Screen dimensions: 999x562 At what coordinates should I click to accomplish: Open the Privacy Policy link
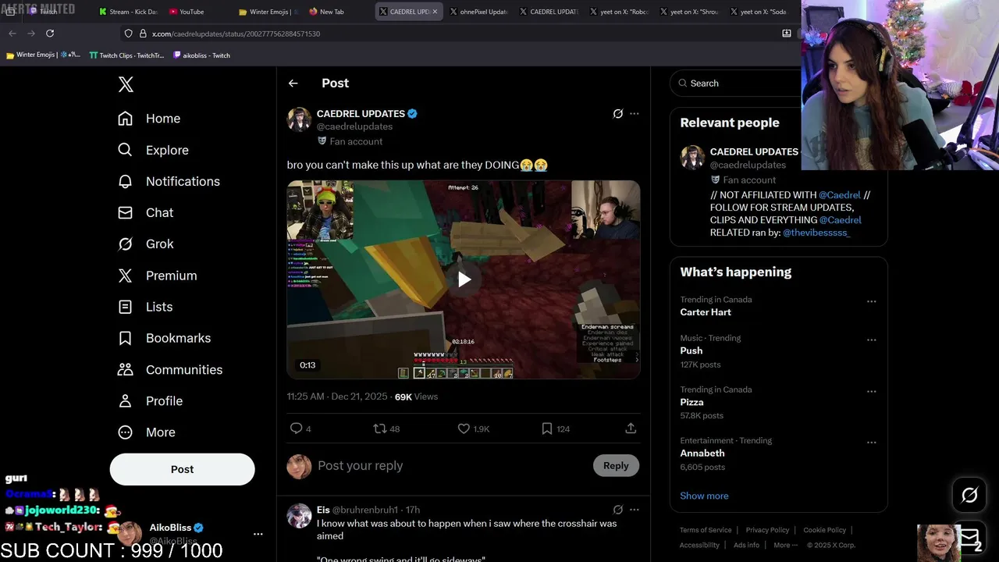pyautogui.click(x=767, y=530)
